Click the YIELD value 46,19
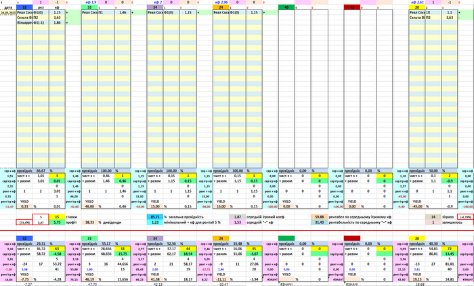Image resolution: width=474 pixels, height=286 pixels. point(89,279)
